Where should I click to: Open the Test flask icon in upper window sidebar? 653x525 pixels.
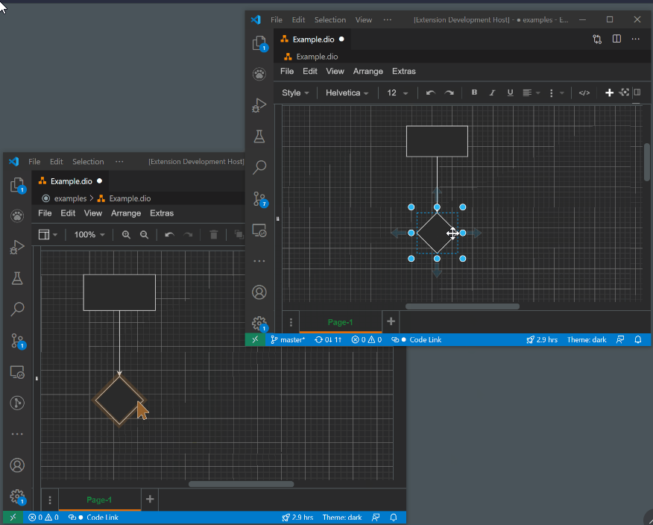pos(259,136)
